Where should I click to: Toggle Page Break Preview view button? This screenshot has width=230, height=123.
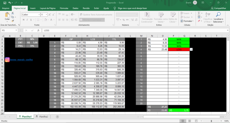coord(196,121)
